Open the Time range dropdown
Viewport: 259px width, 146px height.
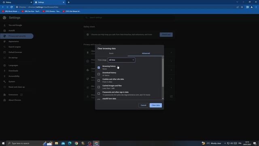point(121,60)
